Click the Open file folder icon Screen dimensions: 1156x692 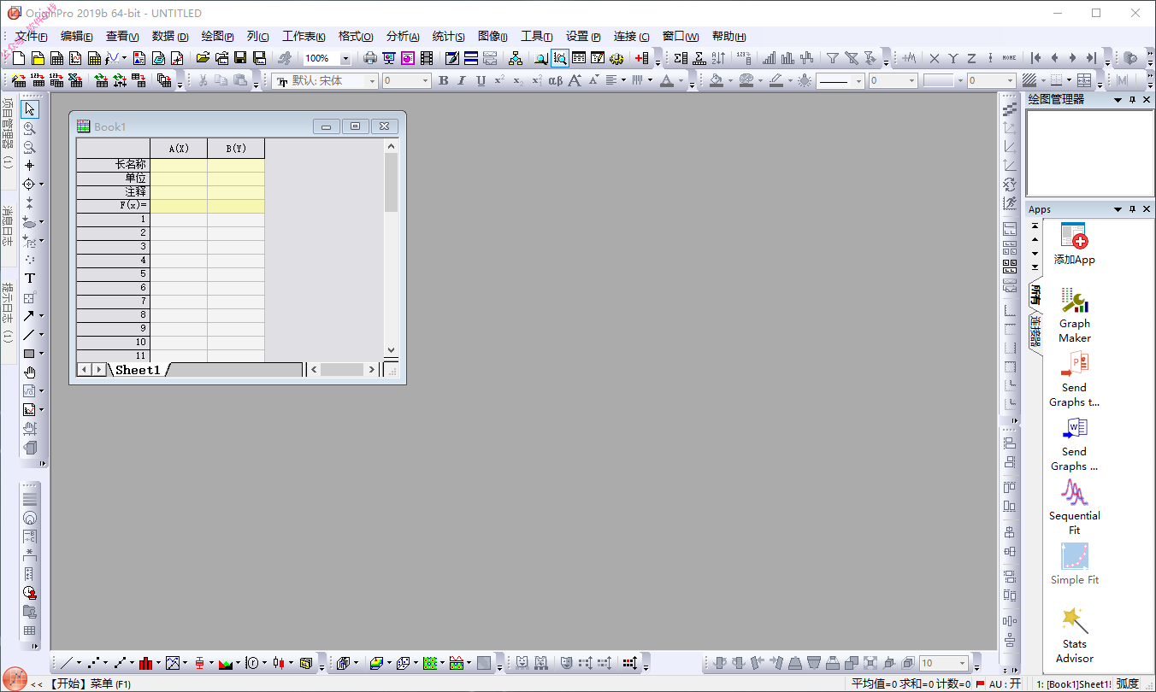click(x=203, y=58)
